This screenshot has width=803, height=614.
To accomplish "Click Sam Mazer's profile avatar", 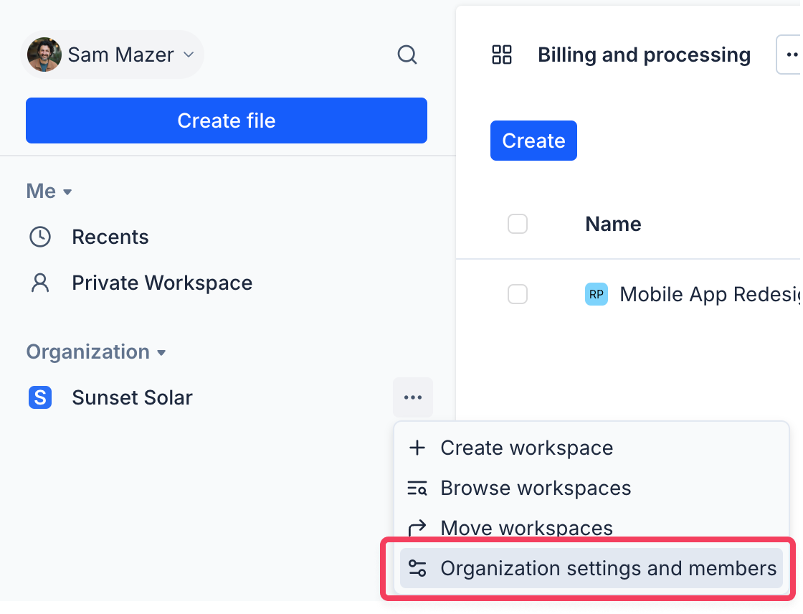I will click(44, 55).
